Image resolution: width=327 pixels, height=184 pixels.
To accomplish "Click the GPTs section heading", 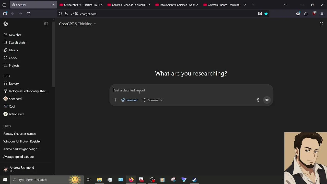I will coord(7,76).
